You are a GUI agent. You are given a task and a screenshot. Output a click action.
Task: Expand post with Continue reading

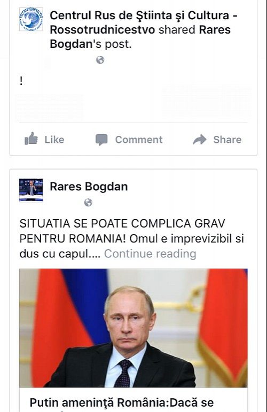150,254
